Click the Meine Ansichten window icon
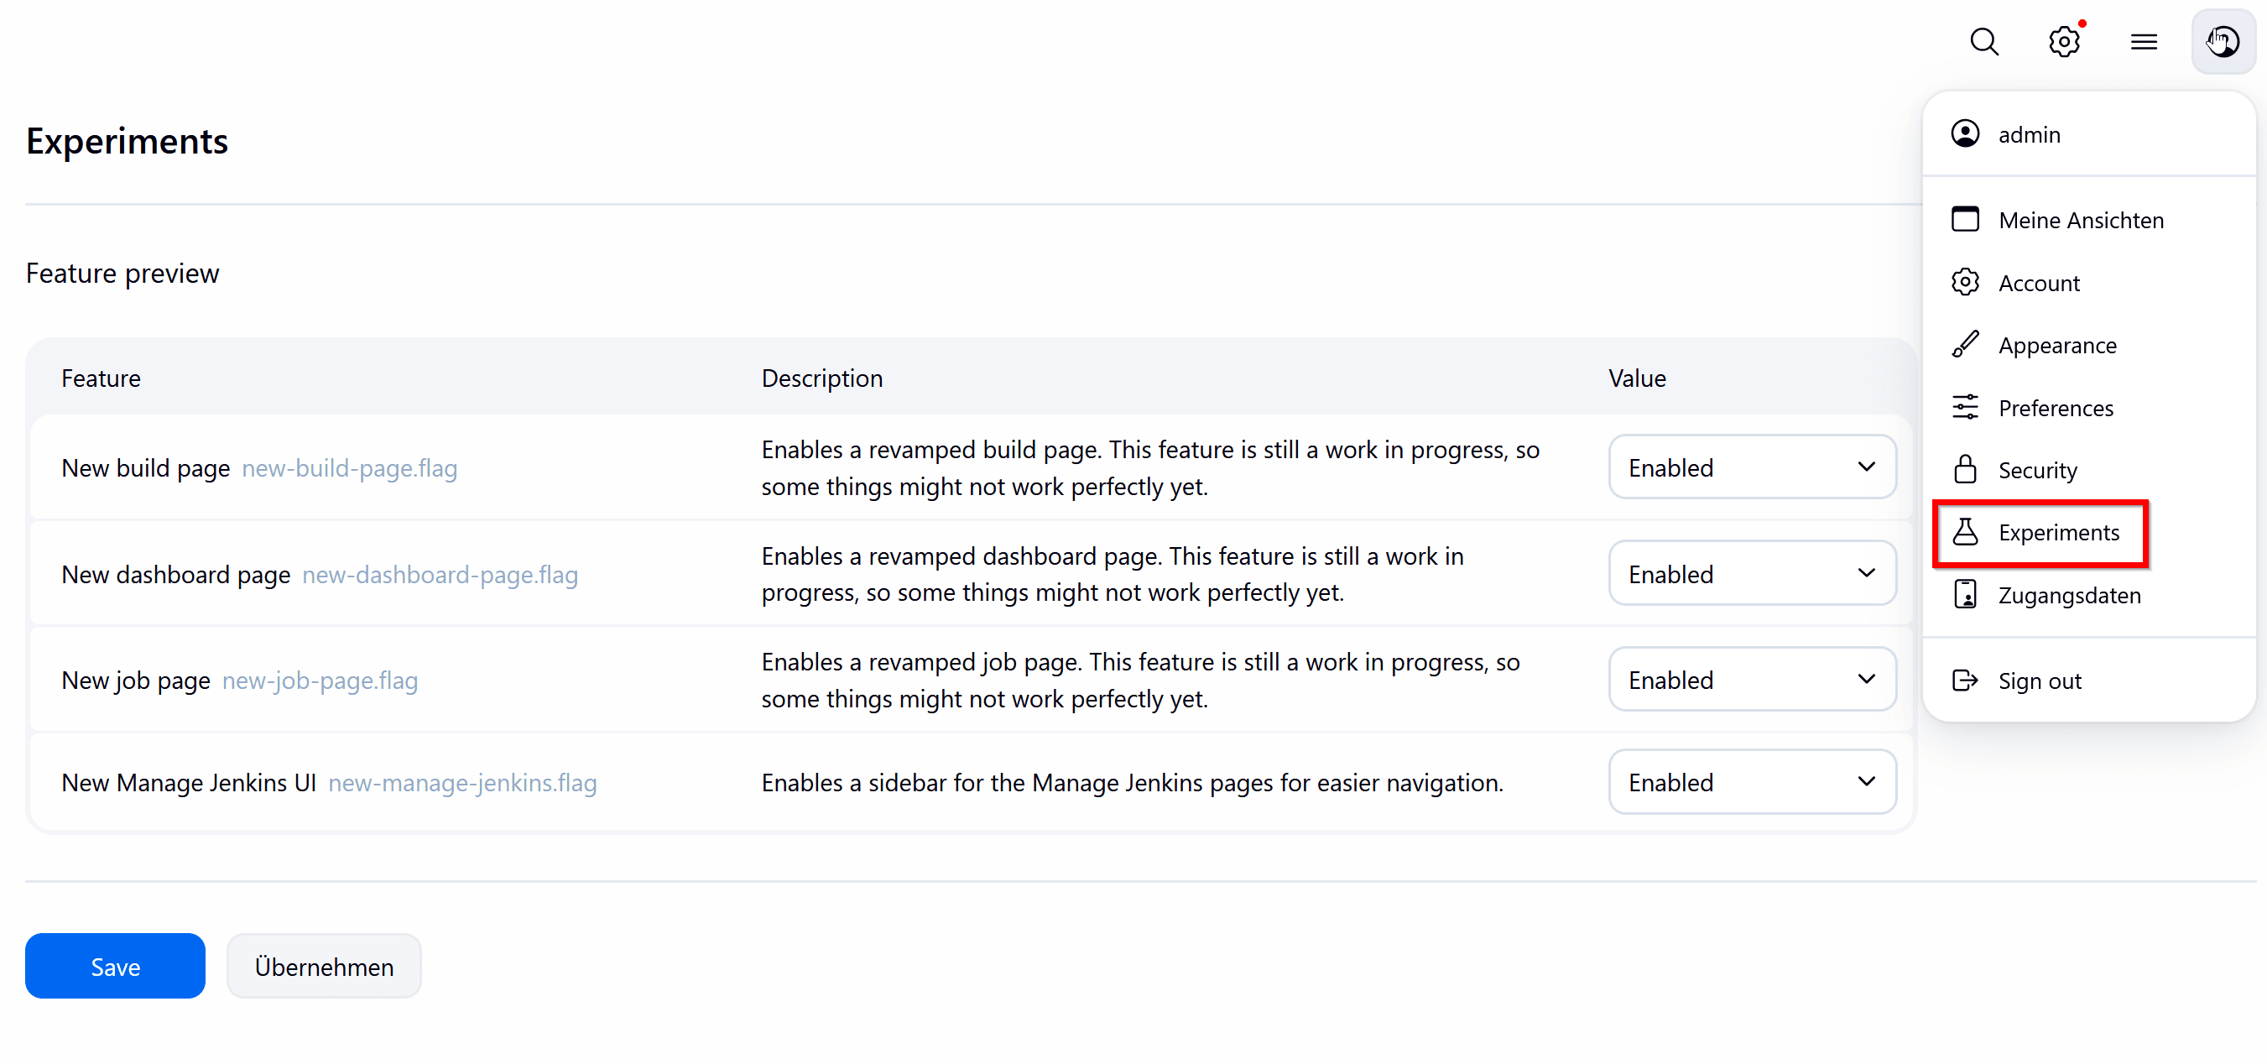Image resolution: width=2267 pixels, height=1064 pixels. [x=1967, y=219]
